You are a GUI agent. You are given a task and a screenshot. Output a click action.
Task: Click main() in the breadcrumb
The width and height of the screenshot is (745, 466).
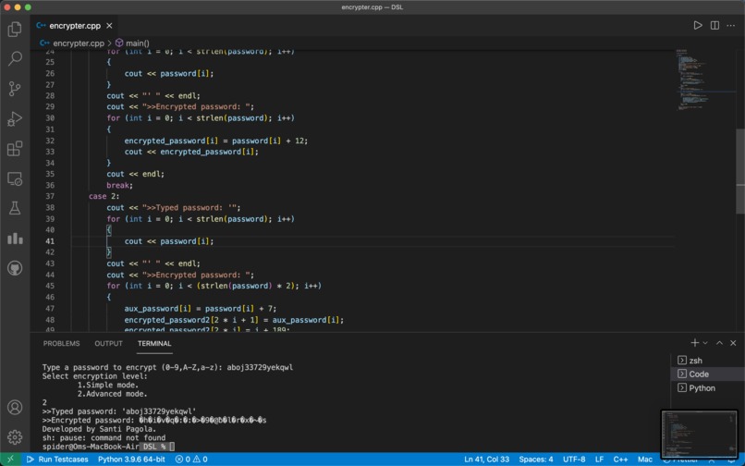(x=138, y=43)
